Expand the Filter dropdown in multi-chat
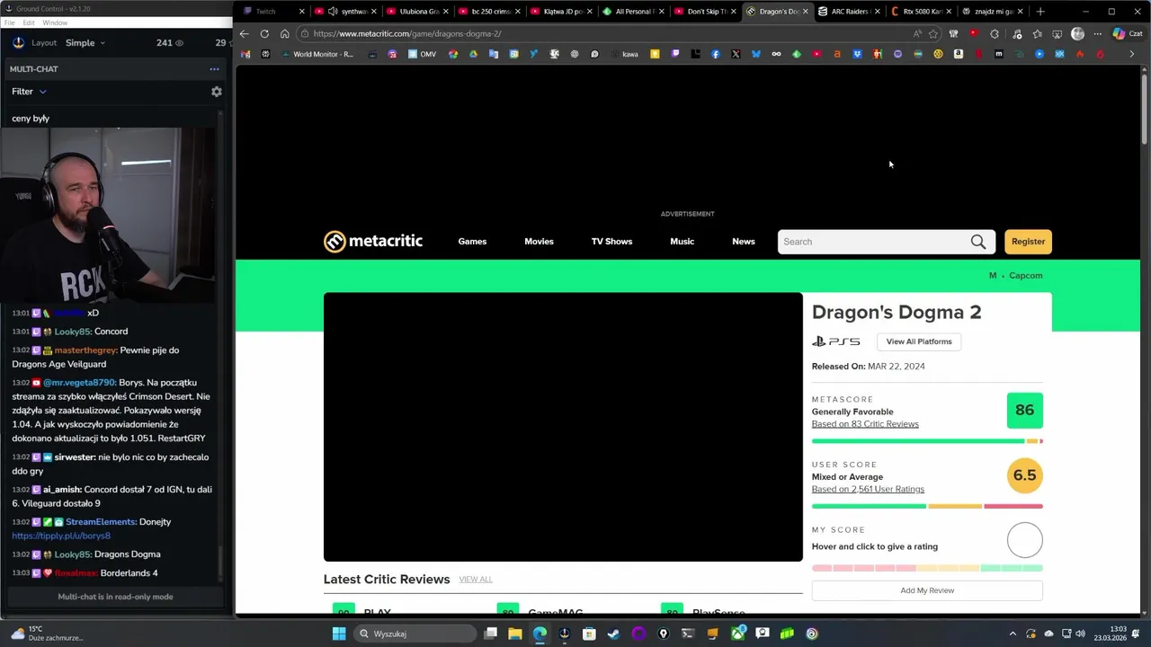Screen dimensions: 1151x647 [x=29, y=92]
